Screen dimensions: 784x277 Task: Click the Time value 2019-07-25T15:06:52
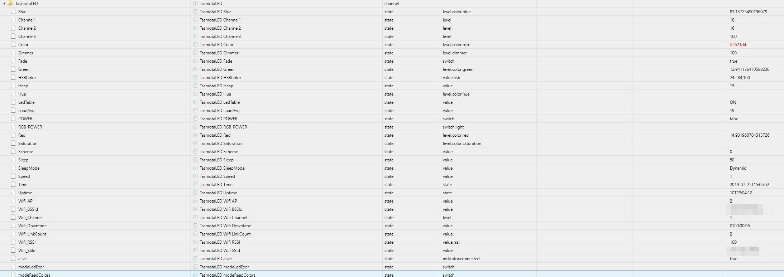click(x=750, y=184)
